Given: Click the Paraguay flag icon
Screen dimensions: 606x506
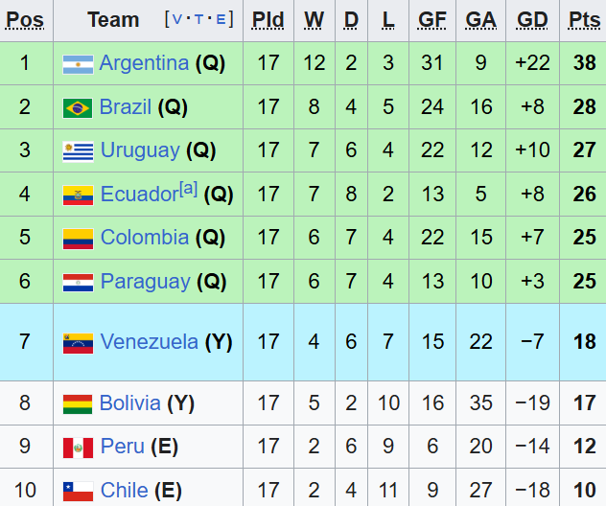Looking at the screenshot, I should [x=78, y=282].
